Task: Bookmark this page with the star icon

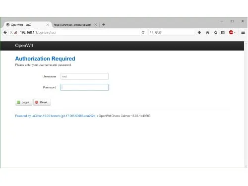Action: pos(216,32)
